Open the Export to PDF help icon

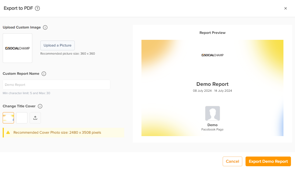pos(37,8)
